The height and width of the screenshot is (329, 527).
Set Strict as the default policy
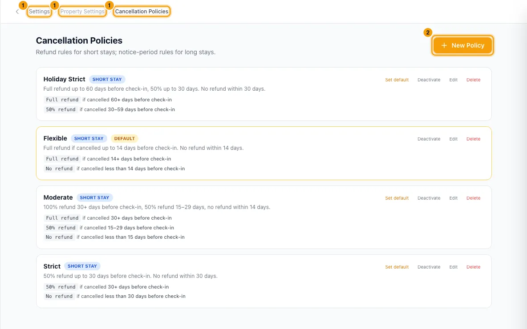[397, 267]
